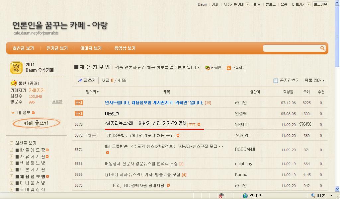This screenshot has width=340, height=199.
Task: Open the 매일경제 신문사 영문뉴스팀 post
Action: pyautogui.click(x=141, y=164)
